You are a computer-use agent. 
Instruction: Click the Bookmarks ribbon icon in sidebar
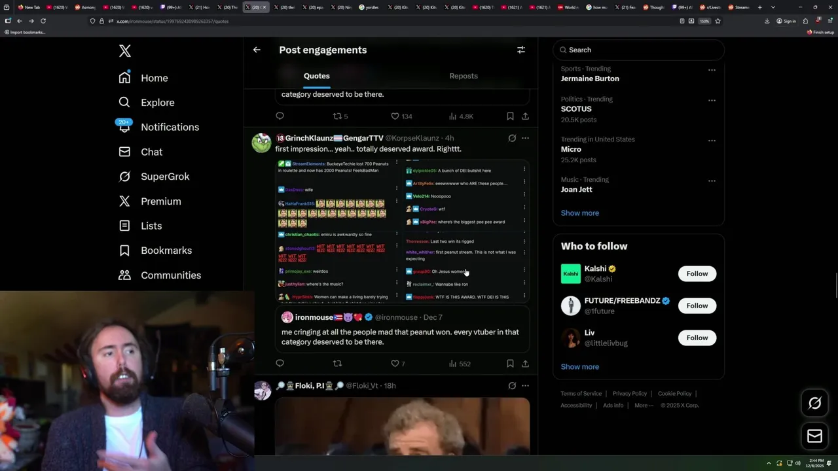(124, 251)
